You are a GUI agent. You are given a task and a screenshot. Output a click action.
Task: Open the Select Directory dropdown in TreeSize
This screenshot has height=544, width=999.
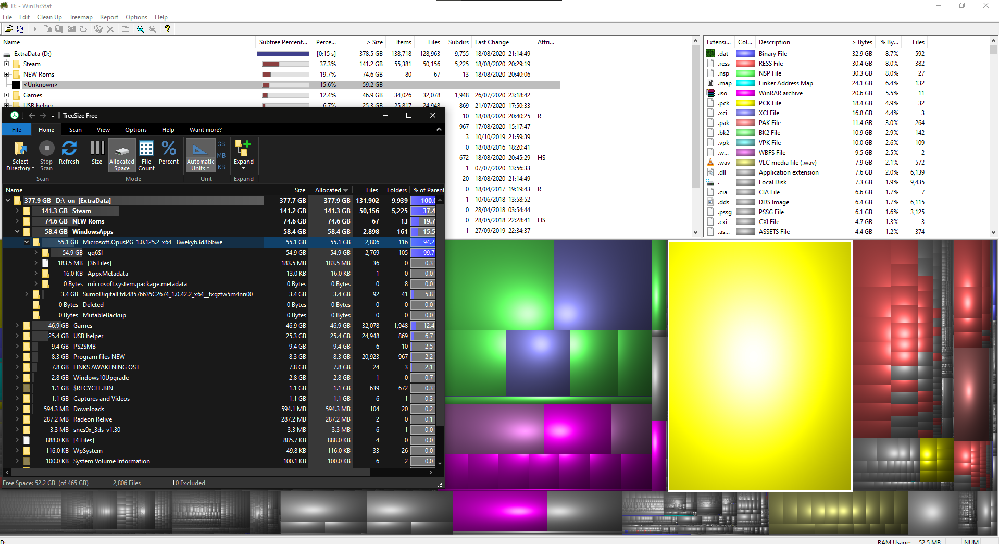[20, 165]
